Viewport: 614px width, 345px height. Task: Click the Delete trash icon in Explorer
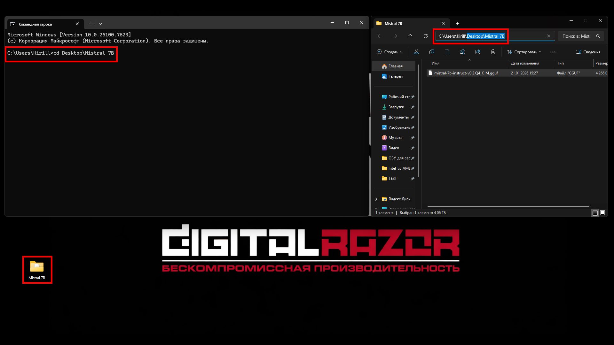[493, 52]
